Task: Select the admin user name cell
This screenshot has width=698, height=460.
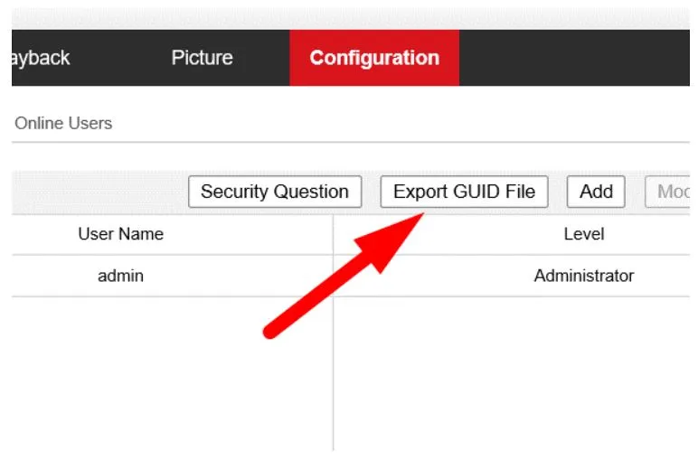Action: [x=120, y=276]
